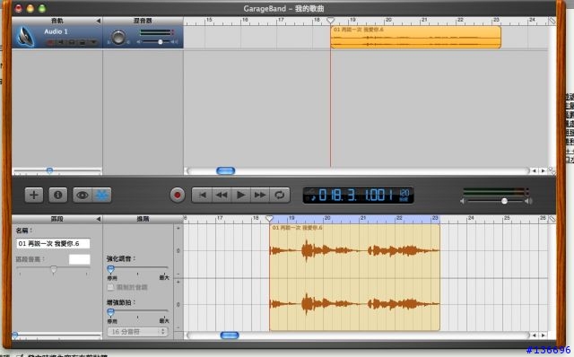Adjust the master volume slider
Viewport: 574px width, 357px height.
coord(504,201)
